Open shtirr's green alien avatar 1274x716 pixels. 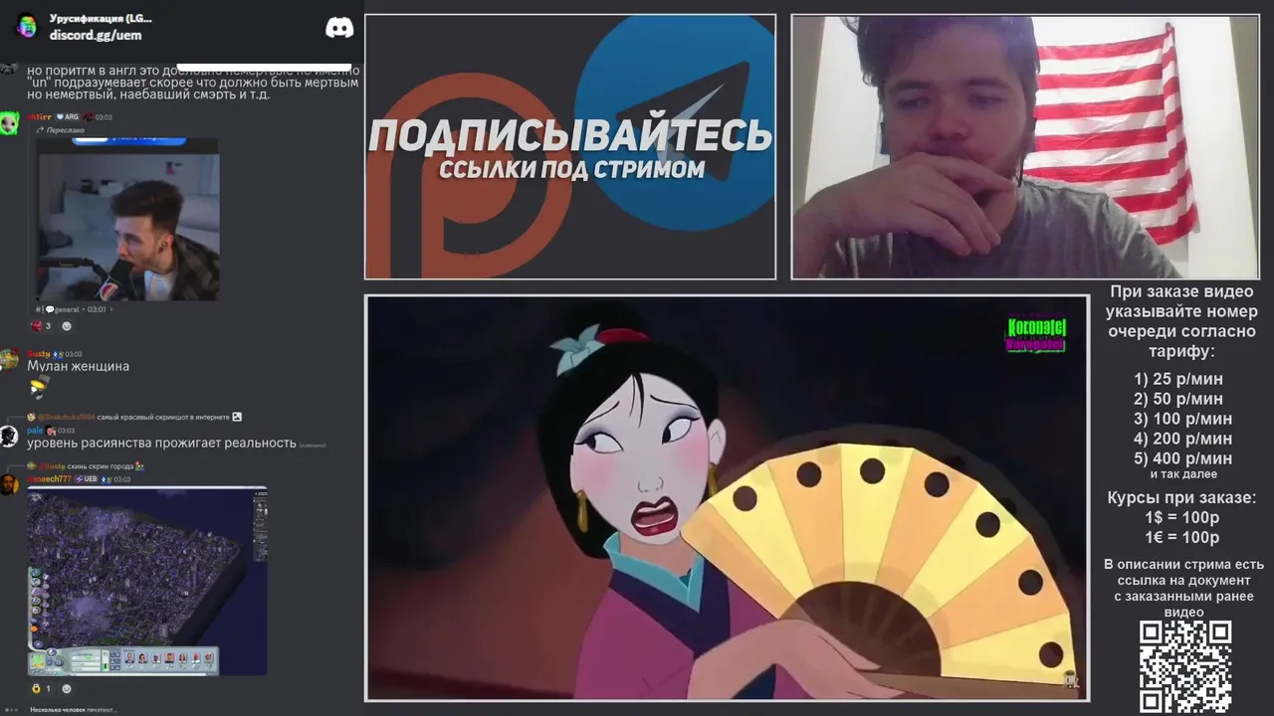click(x=9, y=122)
